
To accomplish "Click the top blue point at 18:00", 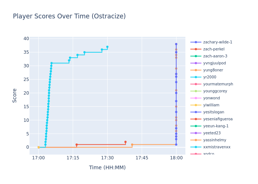I will point(176,44).
